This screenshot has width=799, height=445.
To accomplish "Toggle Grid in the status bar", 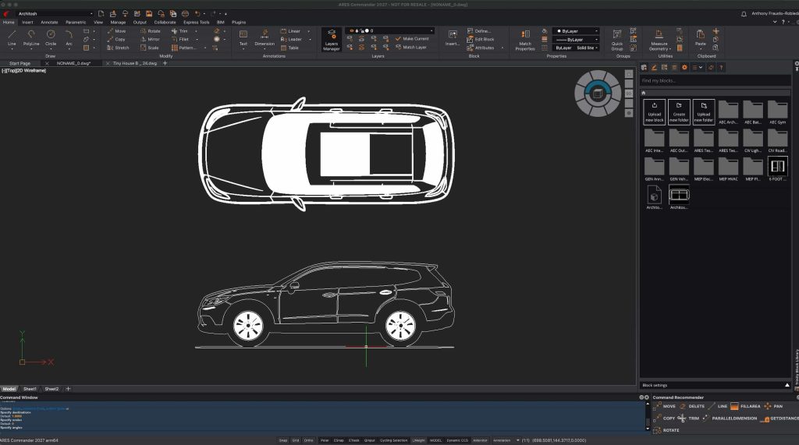I will [x=296, y=440].
